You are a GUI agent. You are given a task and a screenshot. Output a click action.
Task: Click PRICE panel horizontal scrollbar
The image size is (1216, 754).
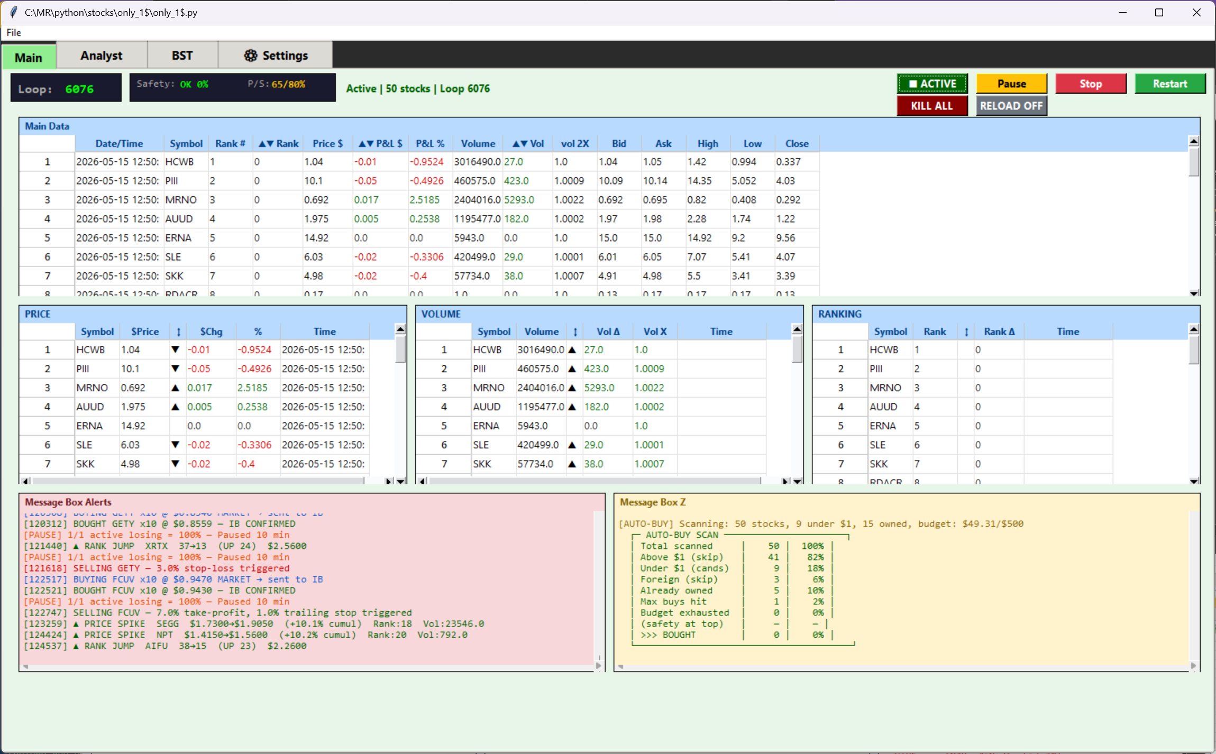point(198,481)
